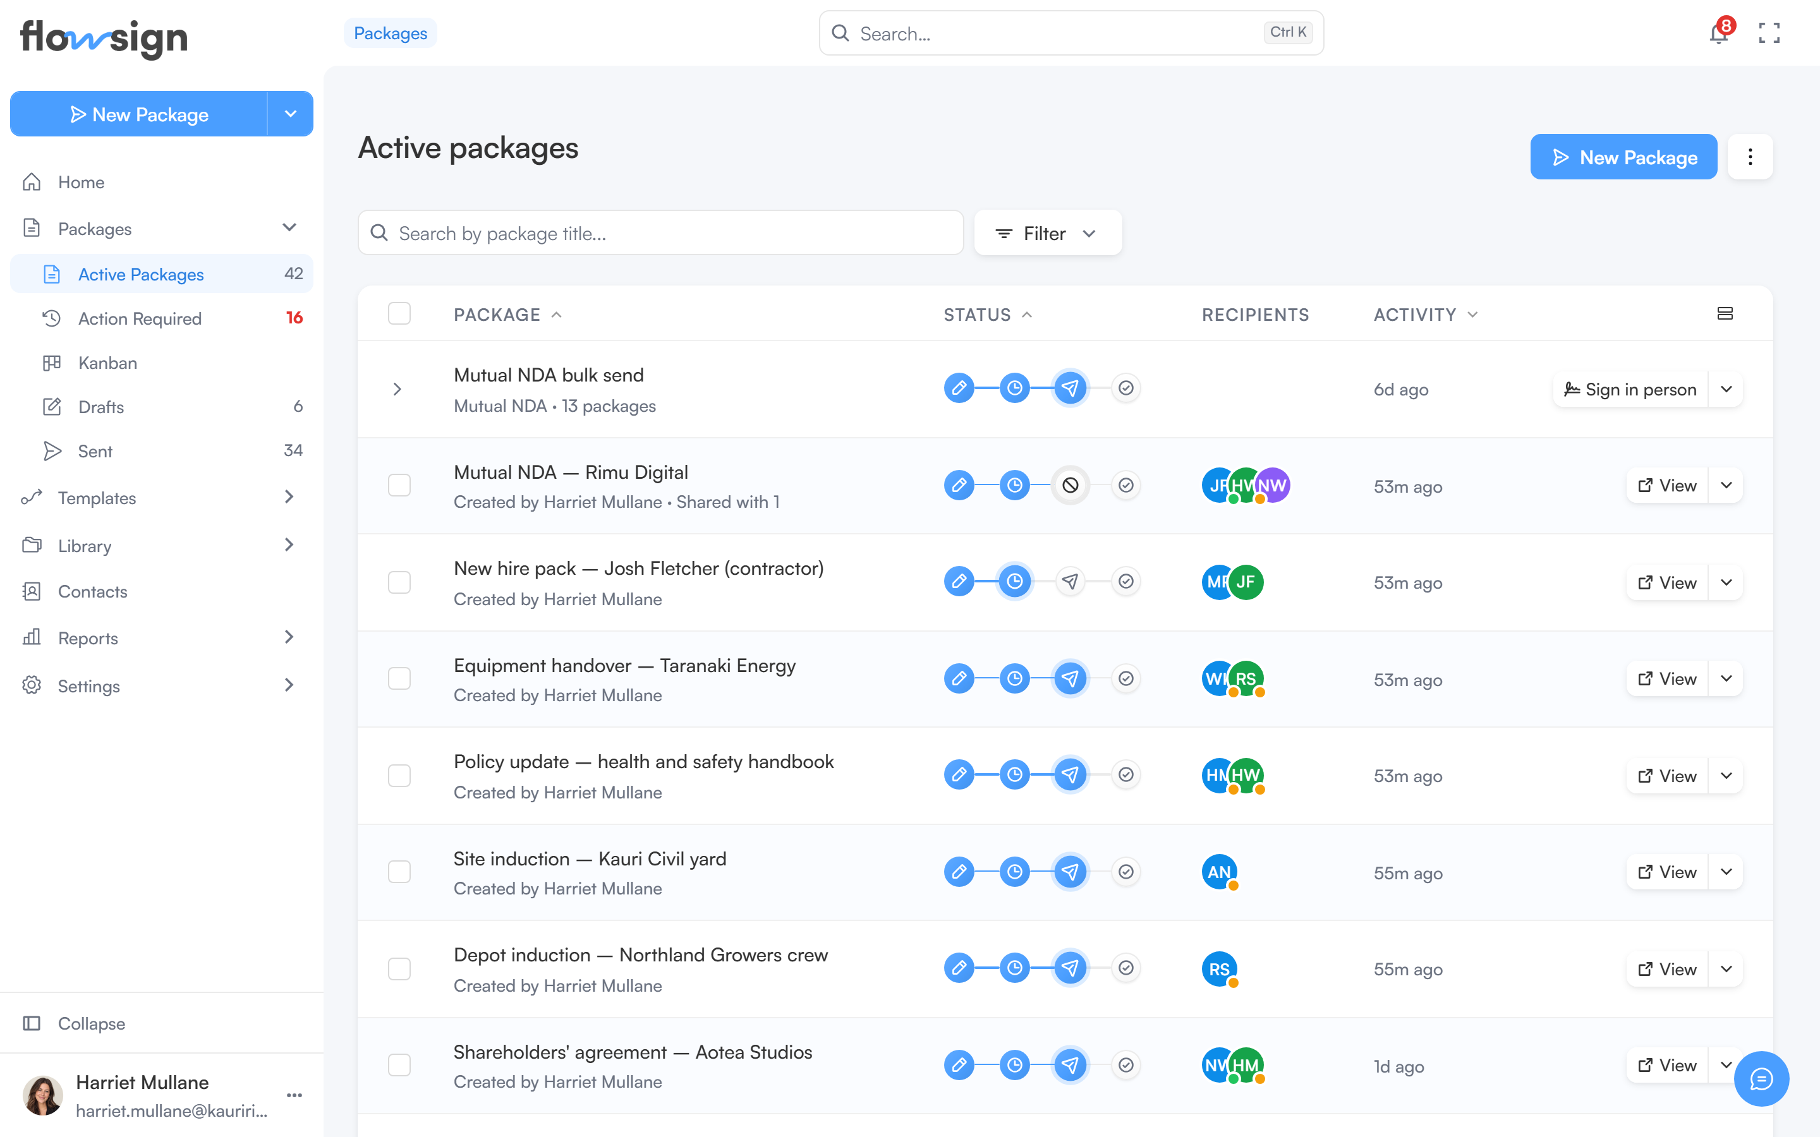
Task: Click clock stage icon for Aotea Studios agreement
Action: click(1014, 1065)
